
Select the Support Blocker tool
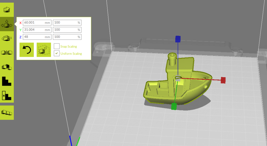tap(7, 81)
